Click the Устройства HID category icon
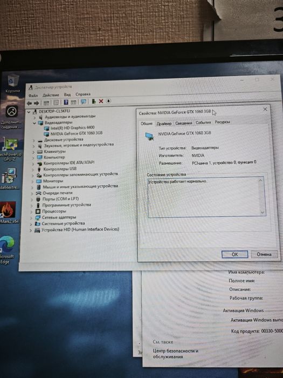The width and height of the screenshot is (283, 378). pos(37,230)
